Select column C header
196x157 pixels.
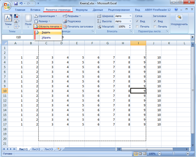[46, 43]
